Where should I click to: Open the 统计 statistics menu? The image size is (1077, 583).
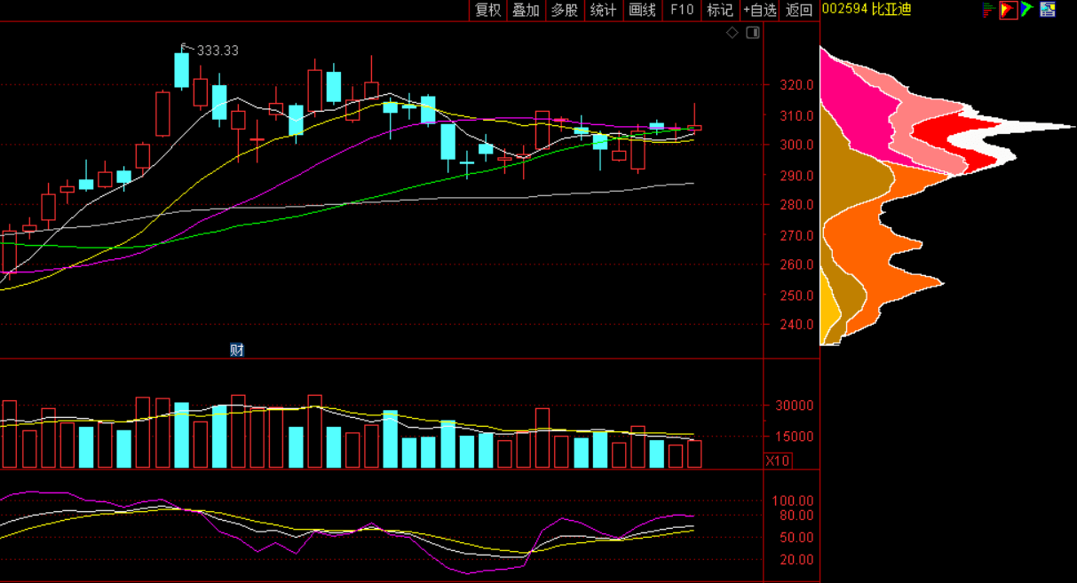pos(603,10)
